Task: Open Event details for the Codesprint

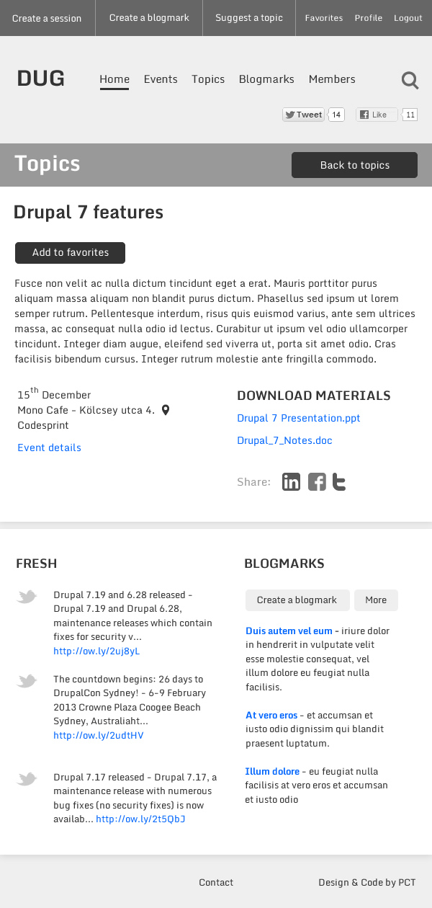Action: click(x=49, y=448)
